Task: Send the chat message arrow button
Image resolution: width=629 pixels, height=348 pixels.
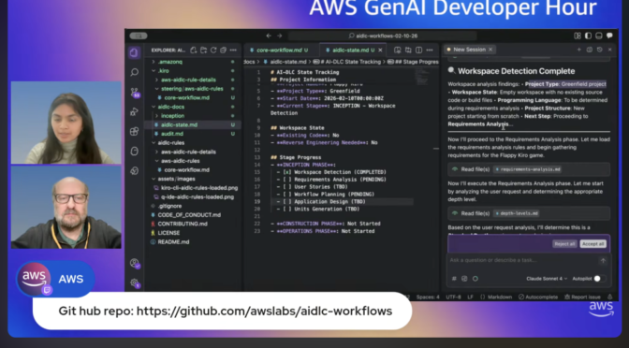Action: 603,261
